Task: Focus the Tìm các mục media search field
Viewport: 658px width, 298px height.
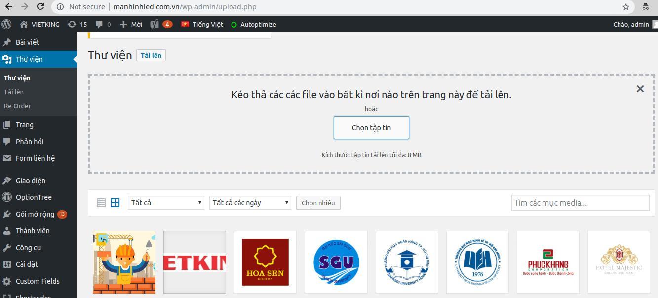Action: 580,203
